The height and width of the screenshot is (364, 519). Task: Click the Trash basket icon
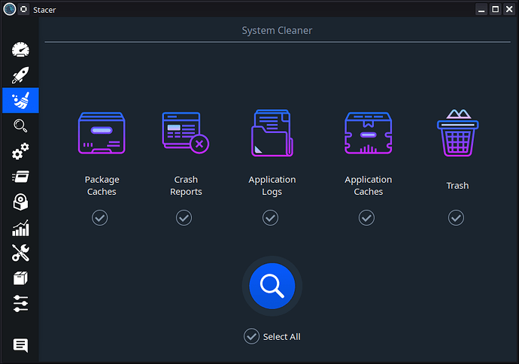pos(458,133)
